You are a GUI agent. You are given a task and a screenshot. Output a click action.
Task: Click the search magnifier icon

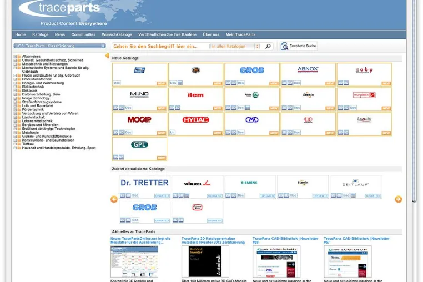(268, 46)
